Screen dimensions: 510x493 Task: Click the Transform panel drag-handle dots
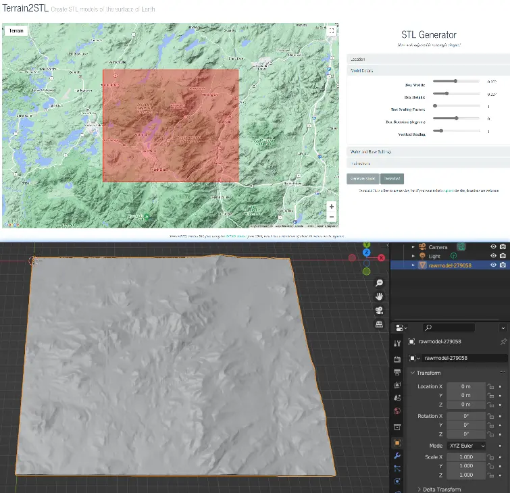pos(502,373)
